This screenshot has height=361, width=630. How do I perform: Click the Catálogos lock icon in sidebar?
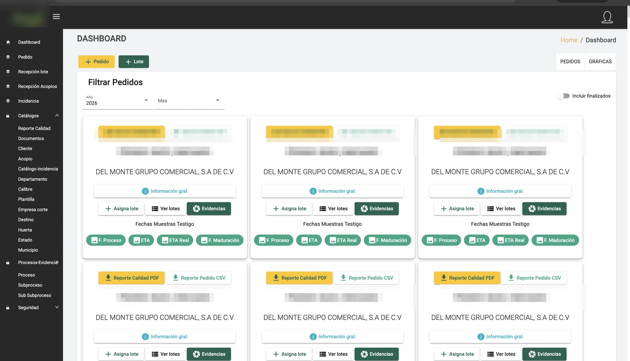[x=8, y=116]
